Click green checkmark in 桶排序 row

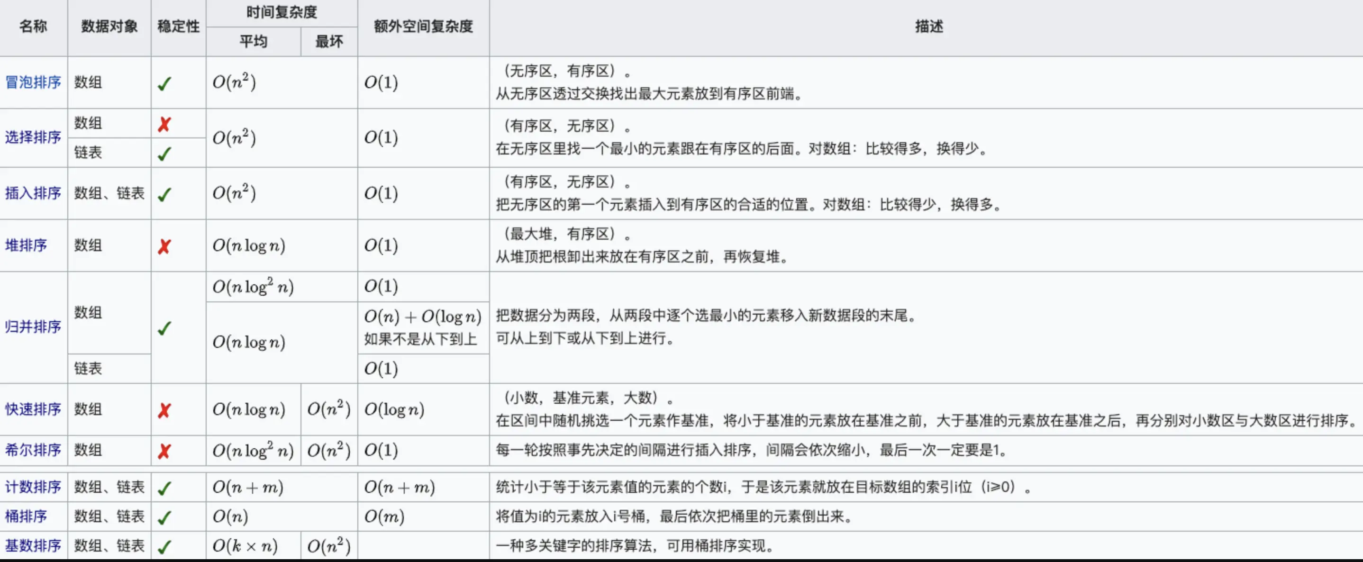[164, 517]
